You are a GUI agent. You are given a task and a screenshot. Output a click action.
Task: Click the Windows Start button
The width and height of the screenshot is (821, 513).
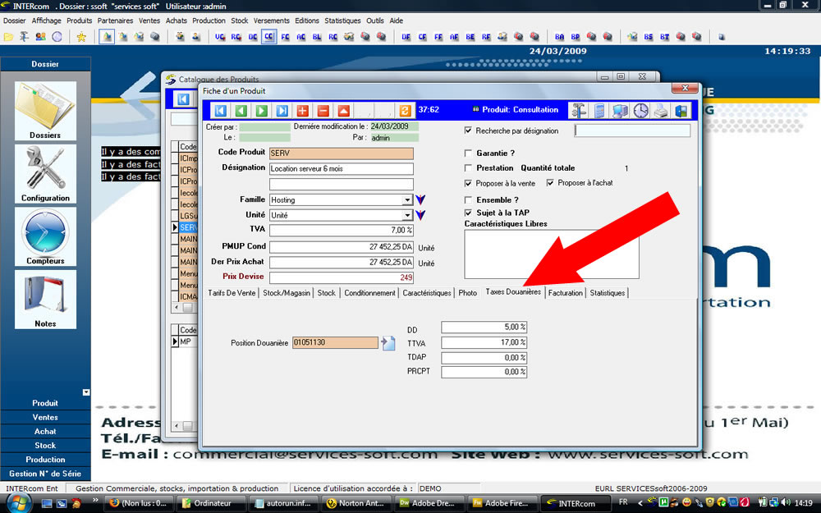click(19, 503)
